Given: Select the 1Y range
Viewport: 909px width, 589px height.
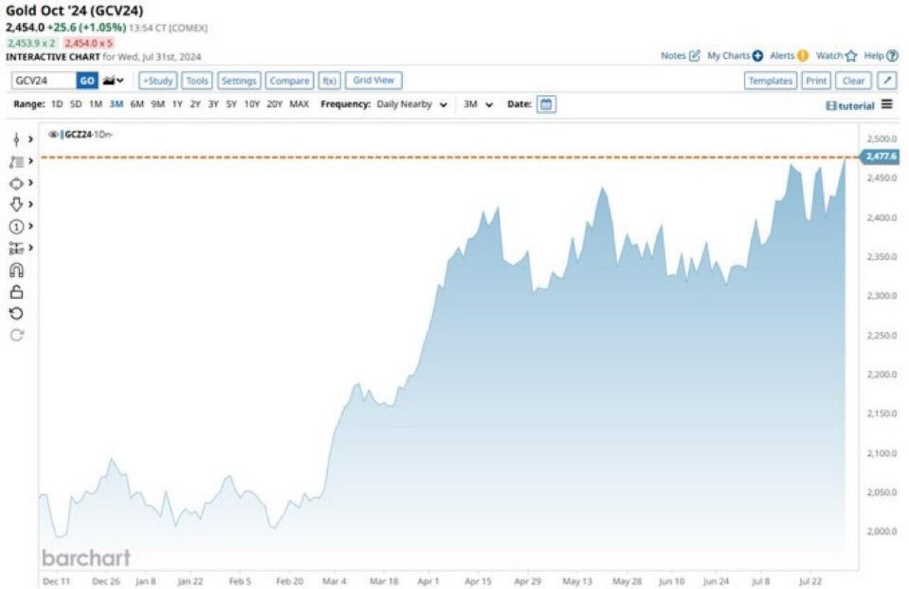Looking at the screenshot, I should coord(177,104).
